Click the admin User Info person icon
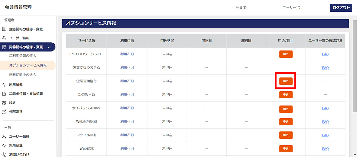Viewport: 357px width, 157px height. point(4,38)
